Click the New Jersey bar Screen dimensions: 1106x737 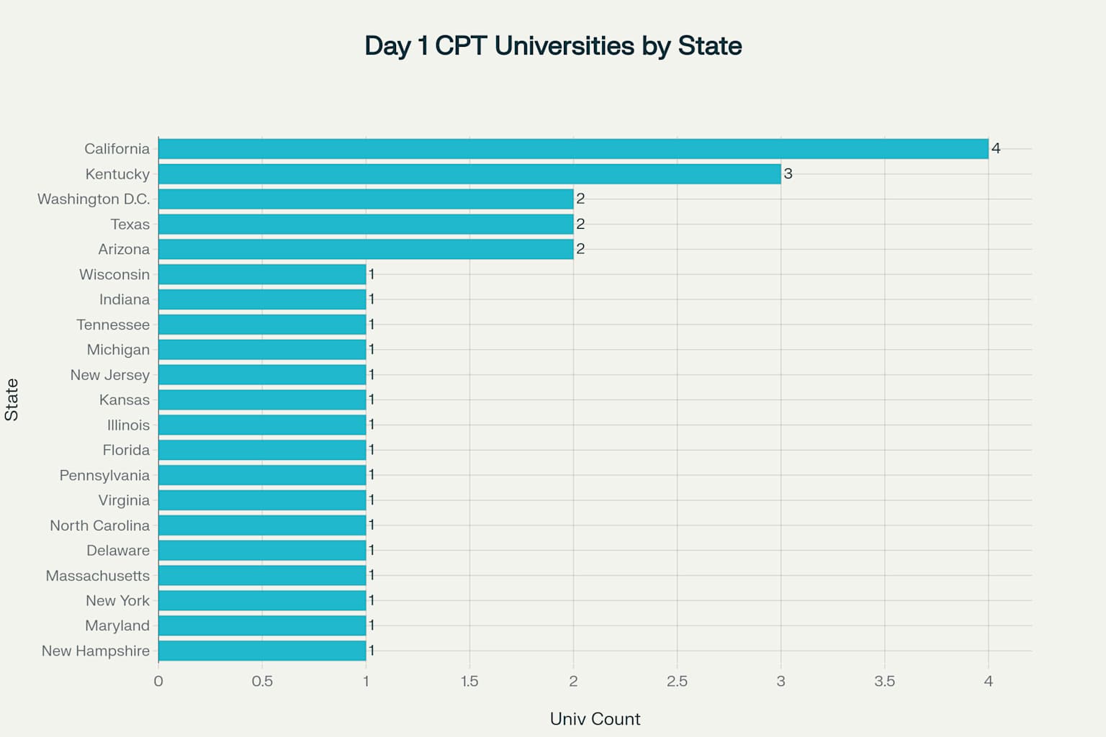tap(262, 375)
